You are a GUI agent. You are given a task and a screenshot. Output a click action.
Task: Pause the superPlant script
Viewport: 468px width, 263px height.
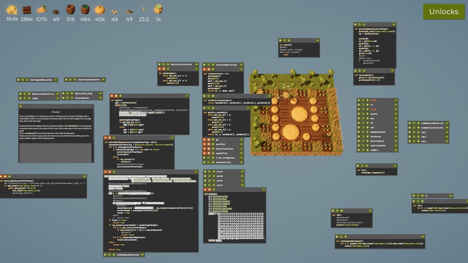[x=209, y=153]
